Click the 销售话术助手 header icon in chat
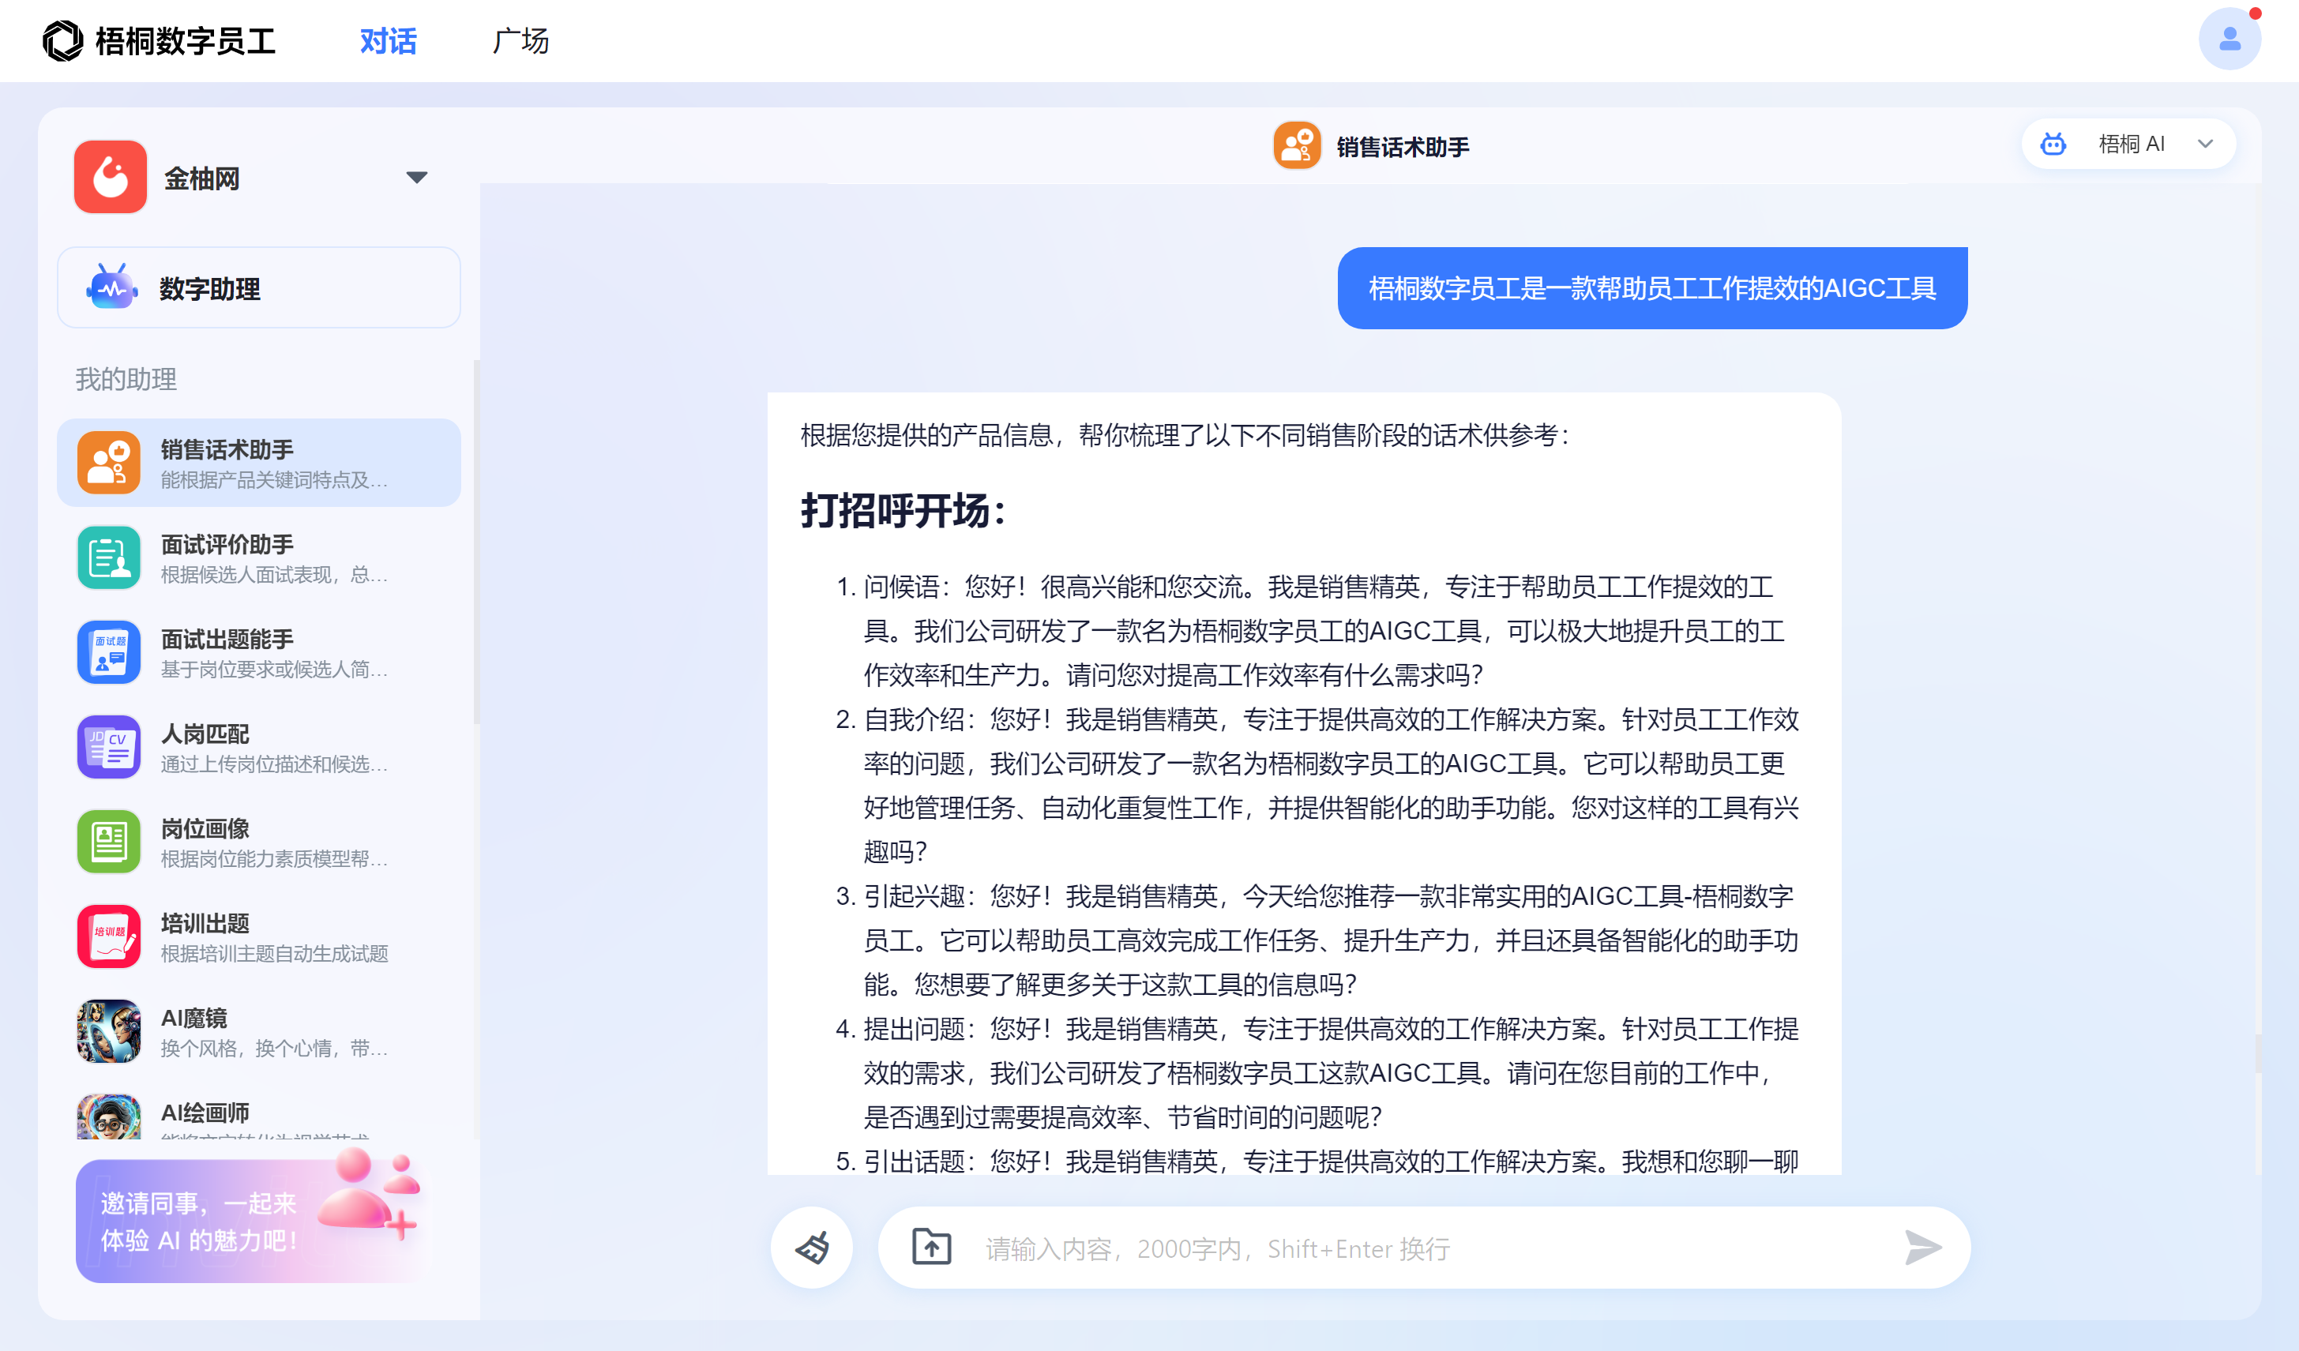Viewport: 2299px width, 1351px height. point(1296,145)
